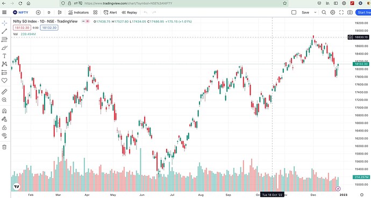Click the purple lightning icon at chart bottom

click(x=338, y=188)
